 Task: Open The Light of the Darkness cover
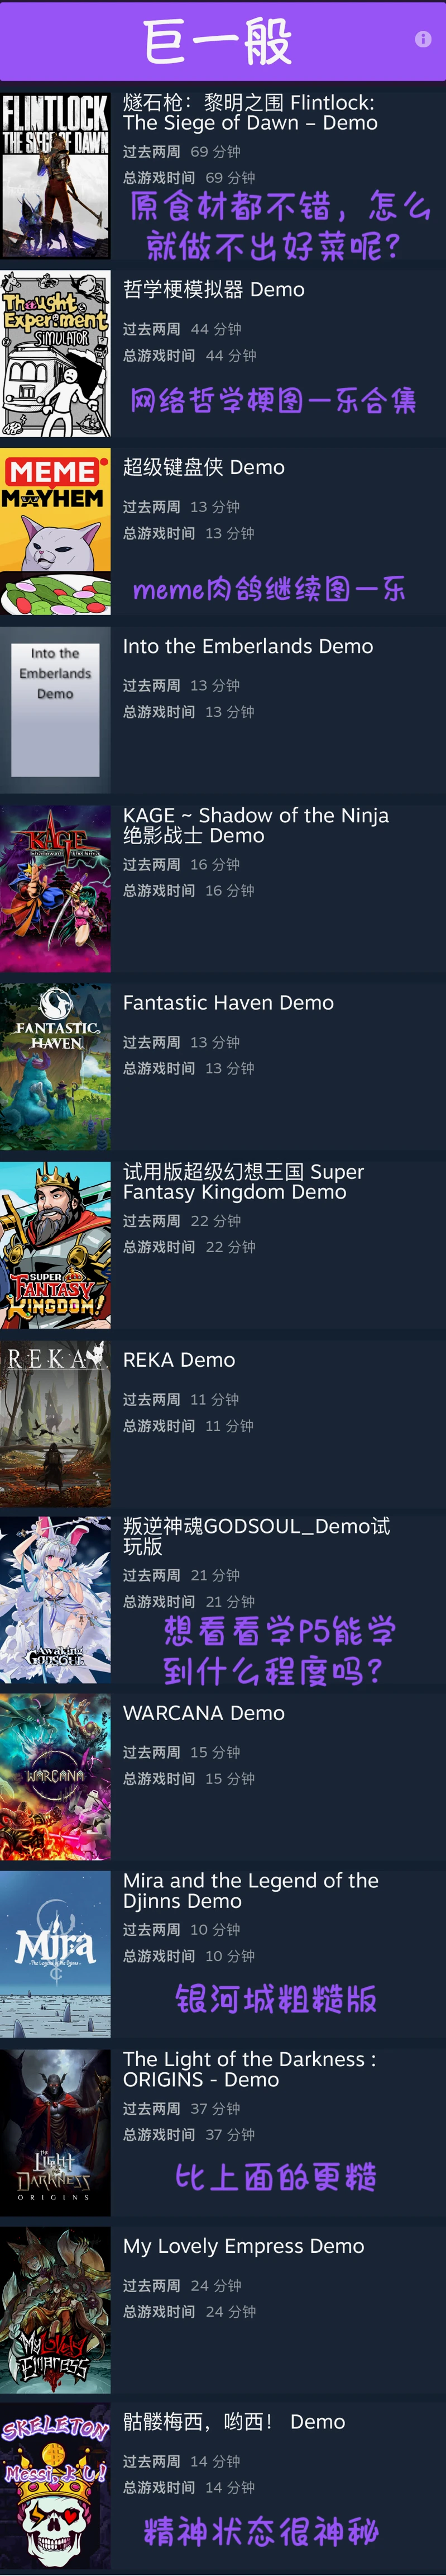click(55, 2134)
